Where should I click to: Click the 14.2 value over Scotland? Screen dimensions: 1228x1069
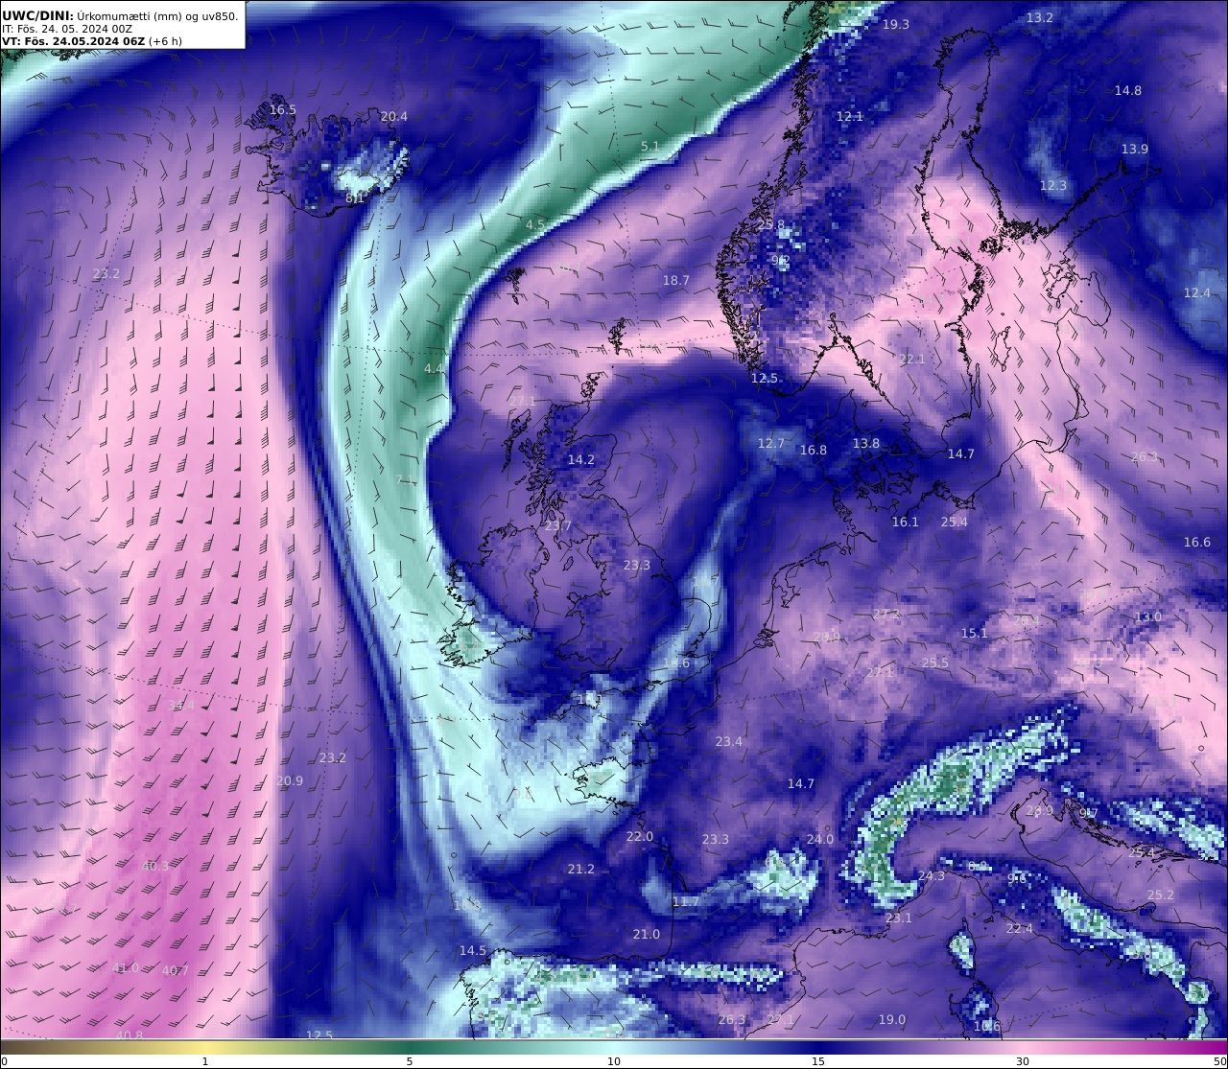tap(580, 460)
